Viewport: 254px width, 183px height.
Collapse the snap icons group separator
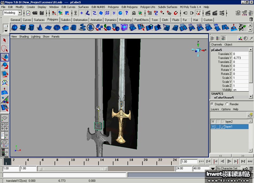(x=145, y=13)
